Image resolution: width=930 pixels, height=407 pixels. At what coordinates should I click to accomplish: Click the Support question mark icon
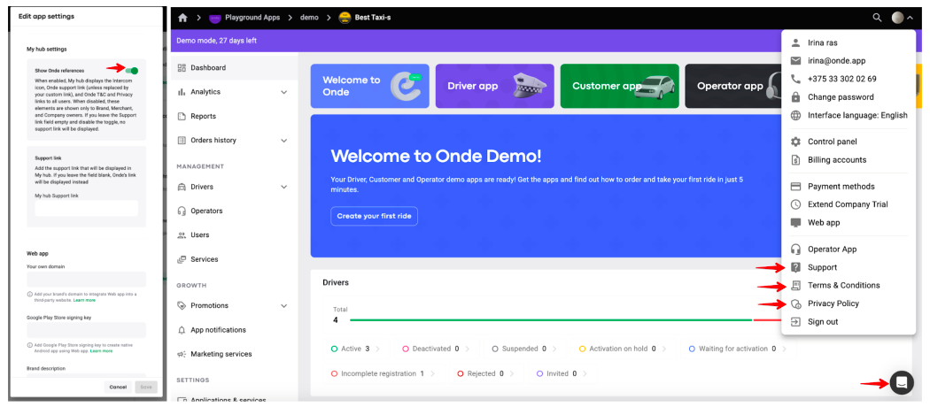point(796,267)
